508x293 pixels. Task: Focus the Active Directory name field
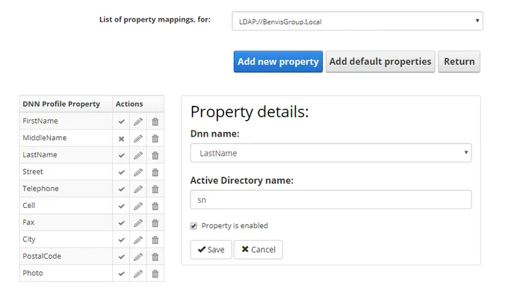click(x=331, y=200)
